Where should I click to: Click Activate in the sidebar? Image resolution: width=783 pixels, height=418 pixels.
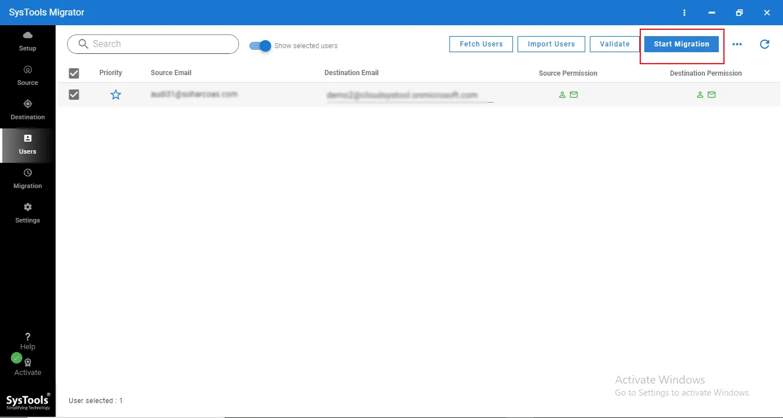tap(28, 368)
